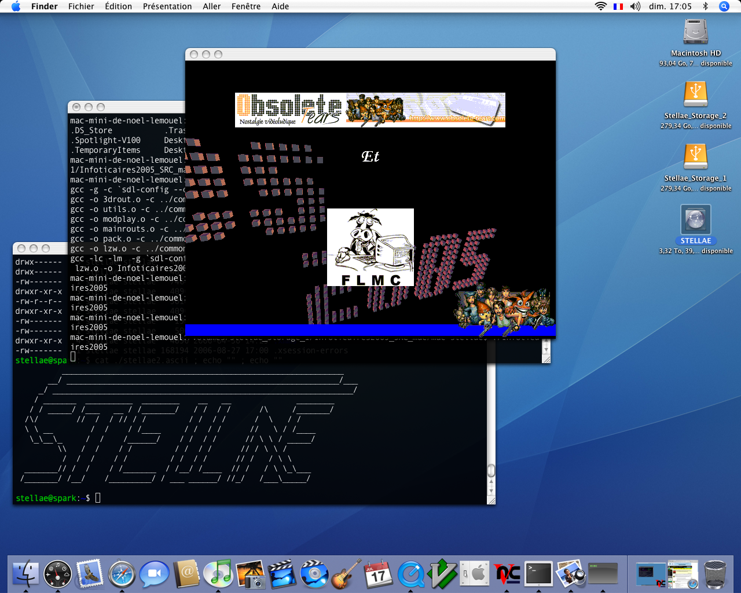Open the Édition menu

pyautogui.click(x=118, y=6)
